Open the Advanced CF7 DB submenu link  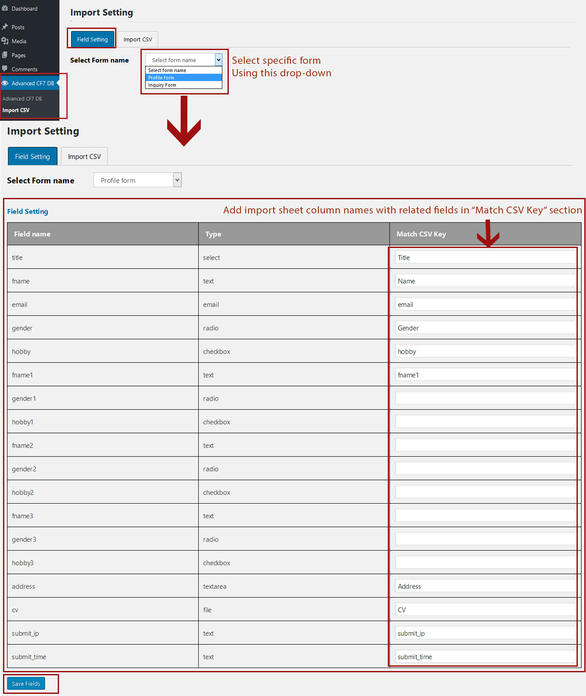point(22,99)
